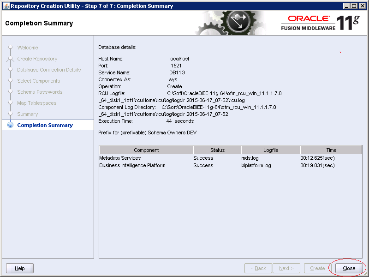369x277 pixels.
Task: Maximize the Repository Creation Utility window
Action: (x=354, y=6)
